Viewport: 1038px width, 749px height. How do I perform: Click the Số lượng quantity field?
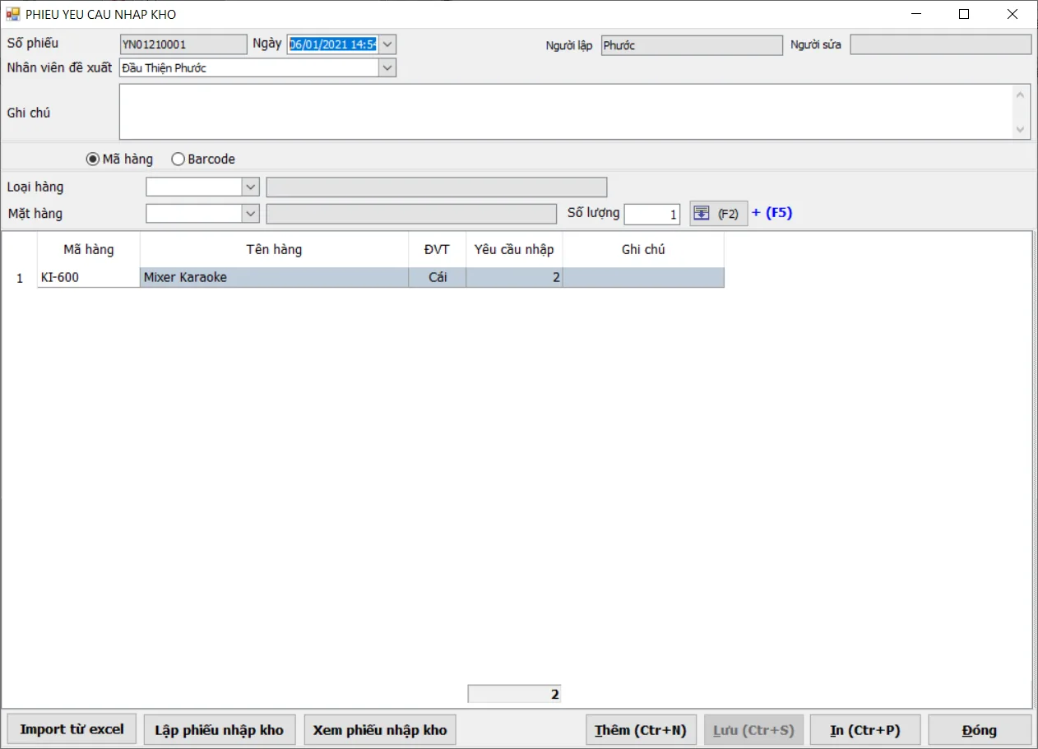(x=652, y=214)
